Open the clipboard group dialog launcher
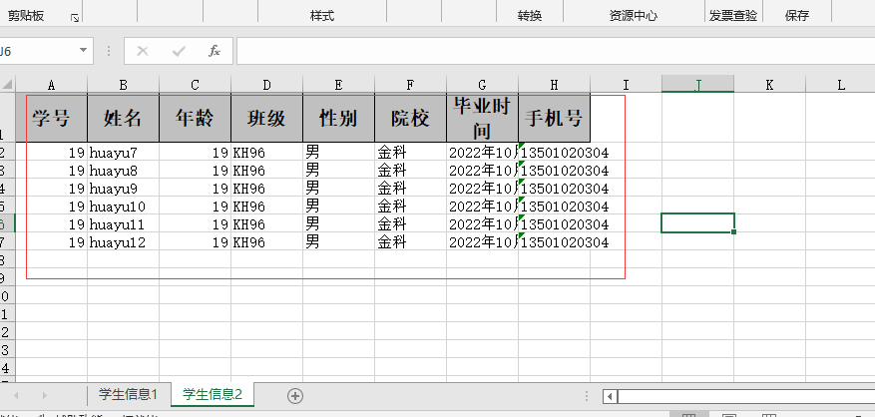 pos(75,18)
